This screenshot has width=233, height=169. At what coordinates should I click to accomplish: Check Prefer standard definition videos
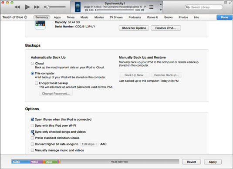click(x=32, y=138)
